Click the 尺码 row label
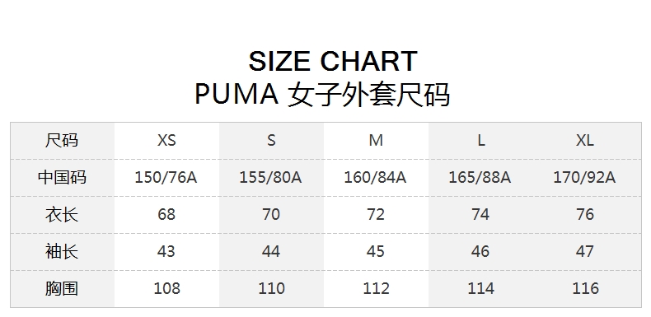The image size is (651, 317). click(x=62, y=140)
